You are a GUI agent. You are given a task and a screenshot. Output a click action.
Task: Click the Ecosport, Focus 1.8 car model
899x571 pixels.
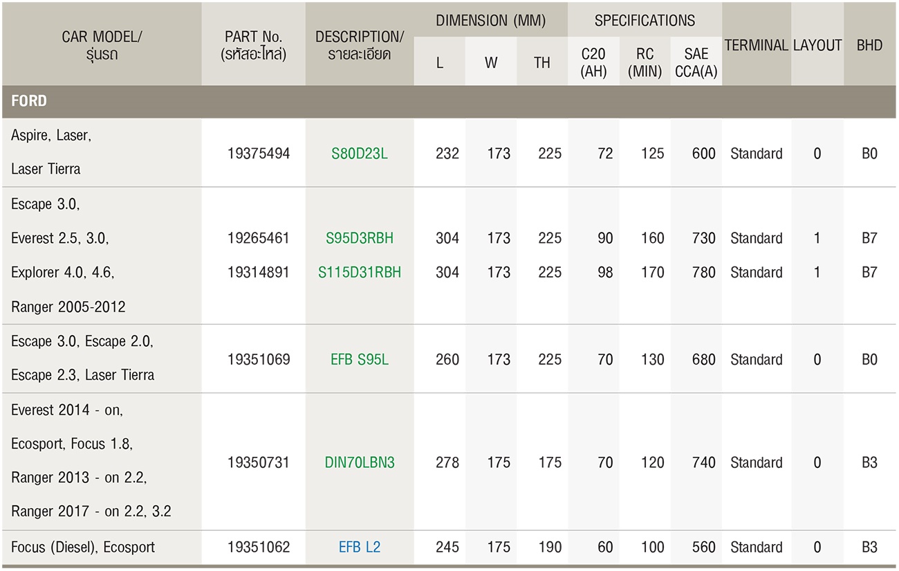coord(71,444)
